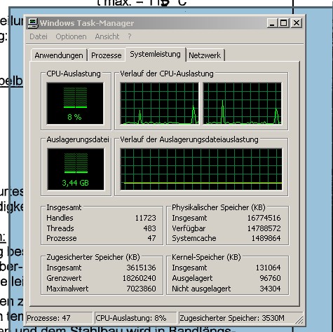Open the Optionen menu
This screenshot has height=332, width=333.
[71, 36]
